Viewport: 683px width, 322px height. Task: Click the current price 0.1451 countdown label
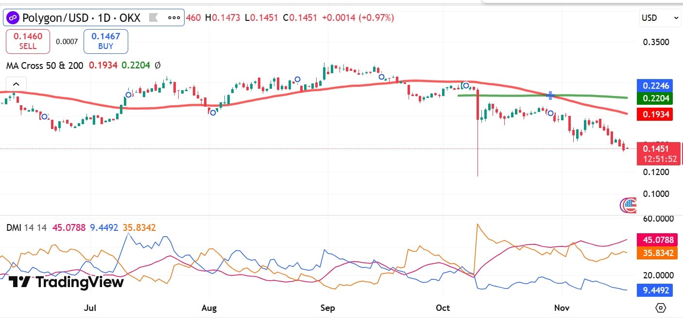point(659,154)
